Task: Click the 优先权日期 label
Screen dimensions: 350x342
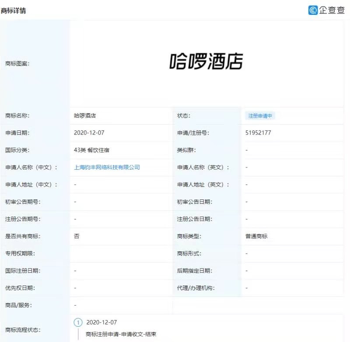Action: tap(20, 288)
